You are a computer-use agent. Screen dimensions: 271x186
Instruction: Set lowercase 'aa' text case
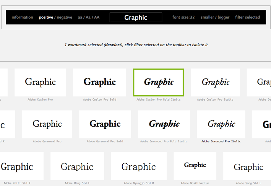(x=80, y=17)
